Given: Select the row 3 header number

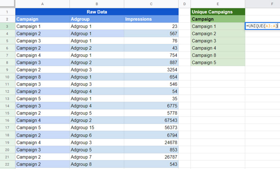Looking at the screenshot, I should [x=7, y=26].
